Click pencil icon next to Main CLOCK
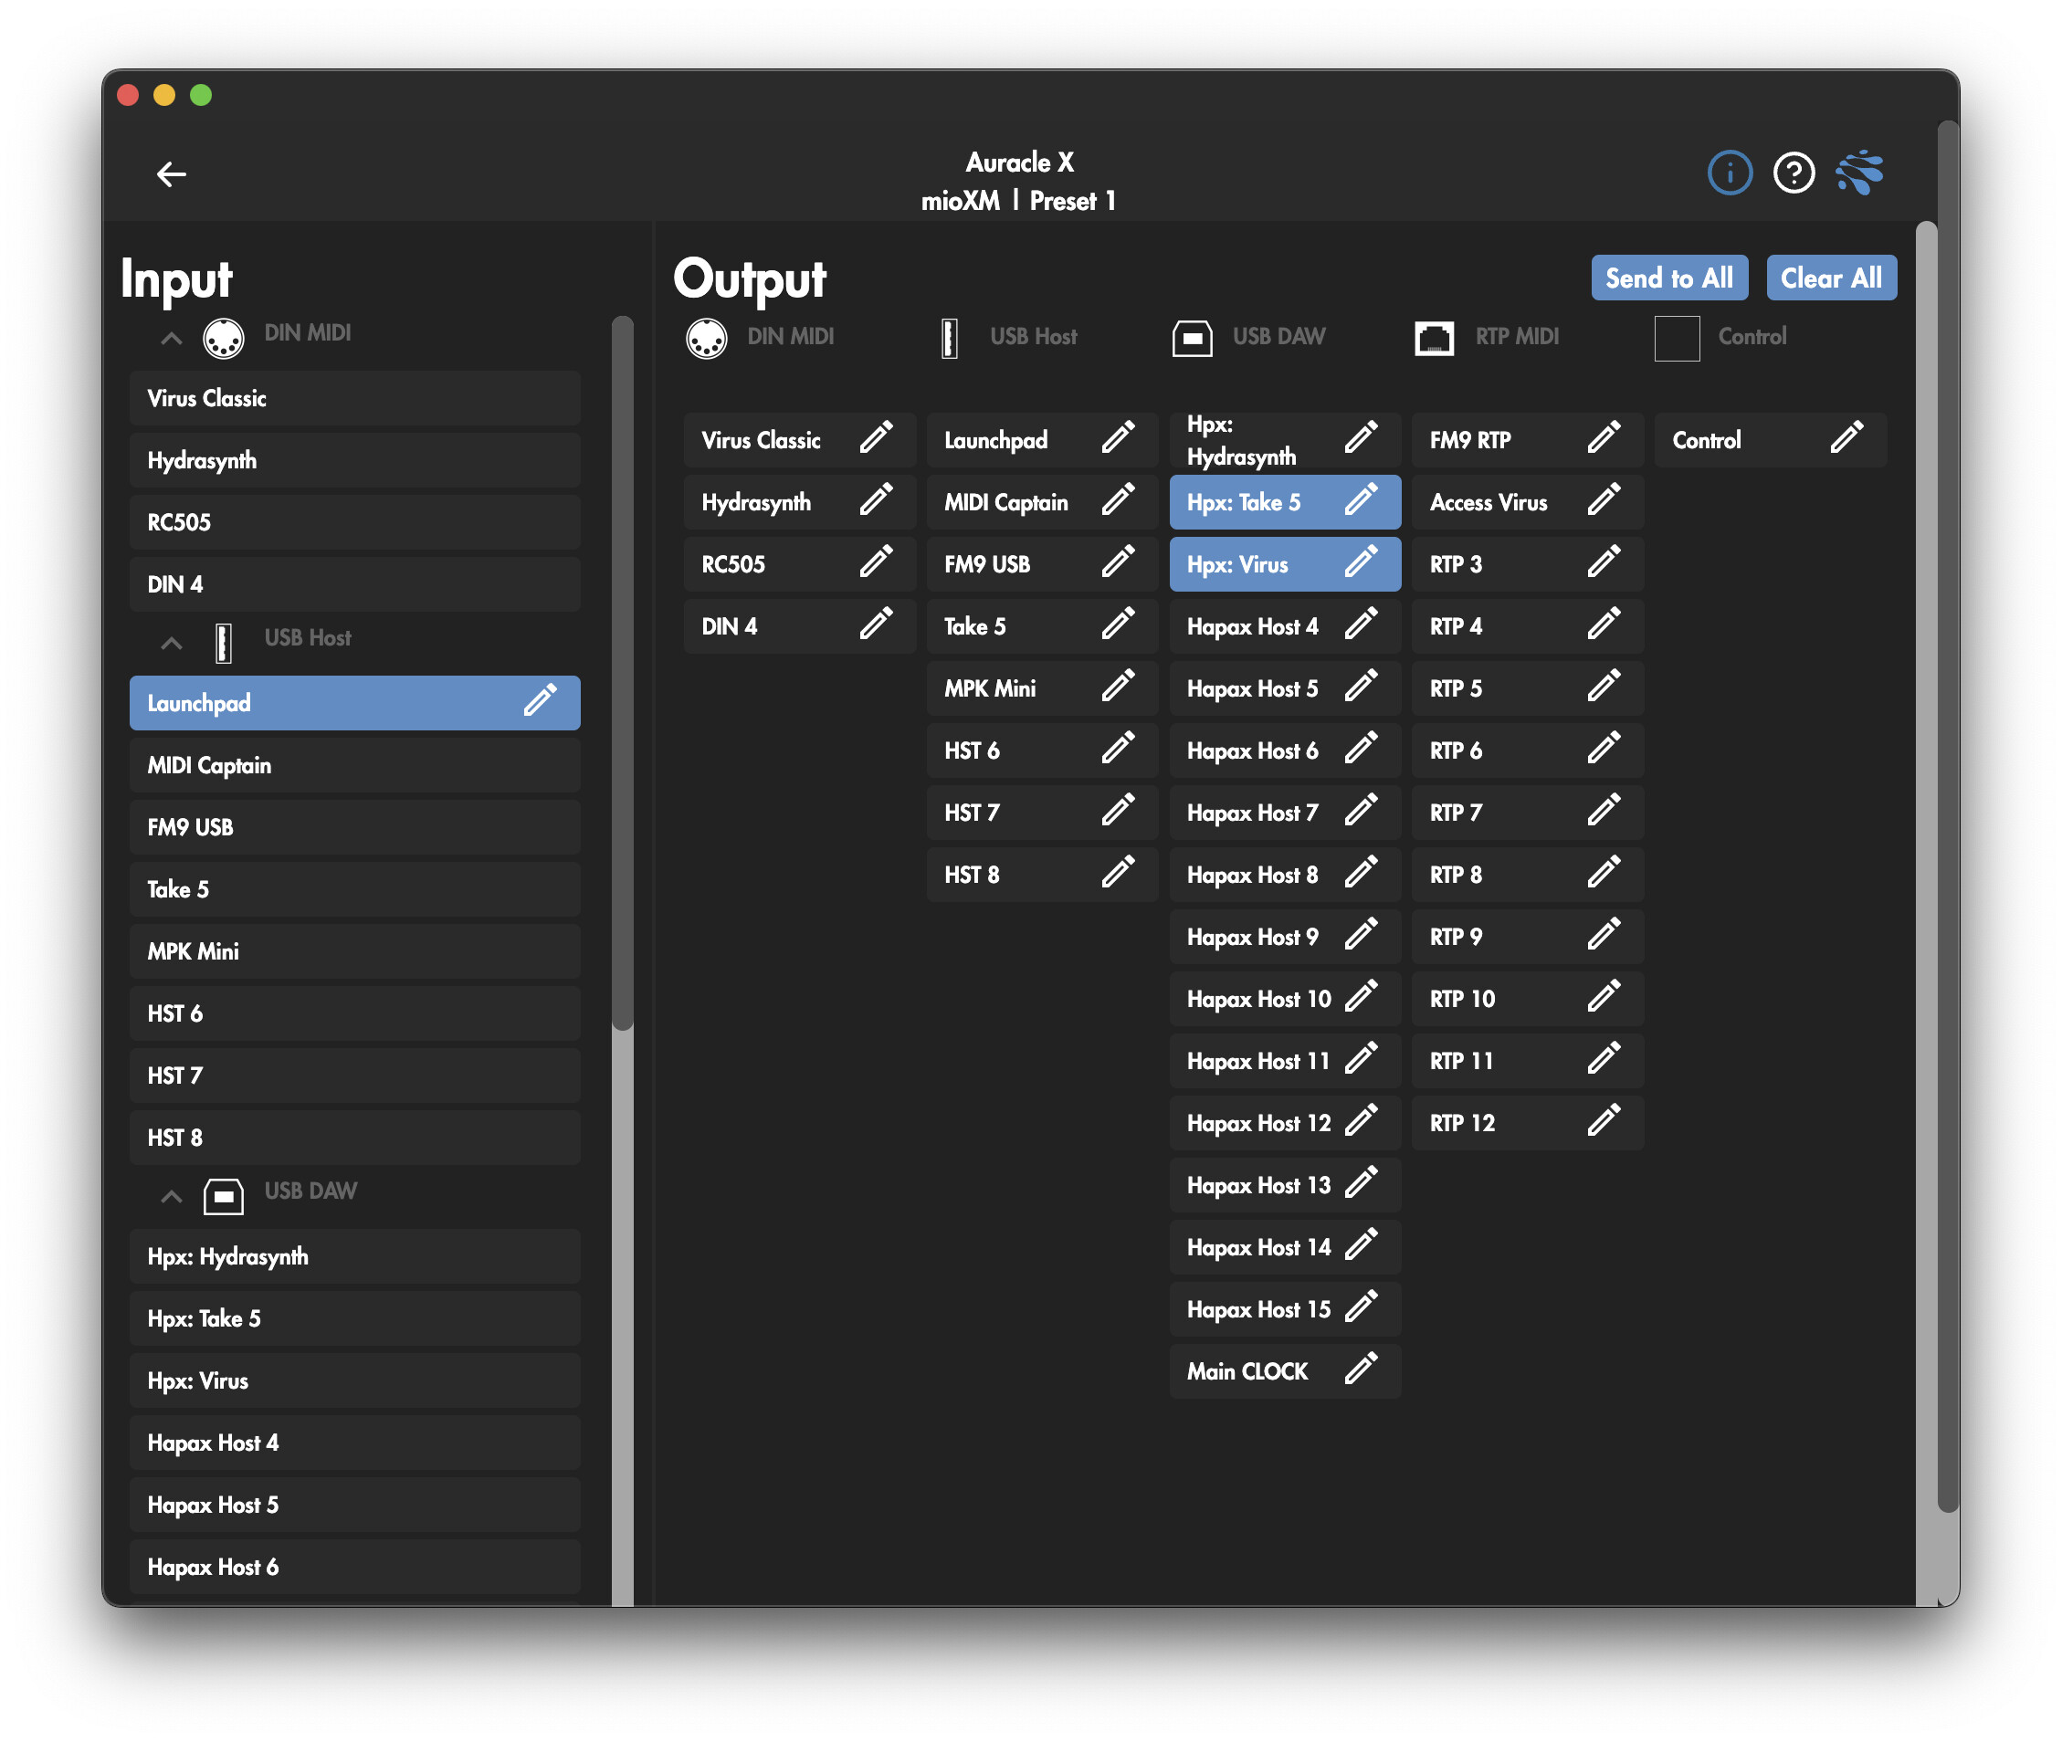 [1360, 1369]
